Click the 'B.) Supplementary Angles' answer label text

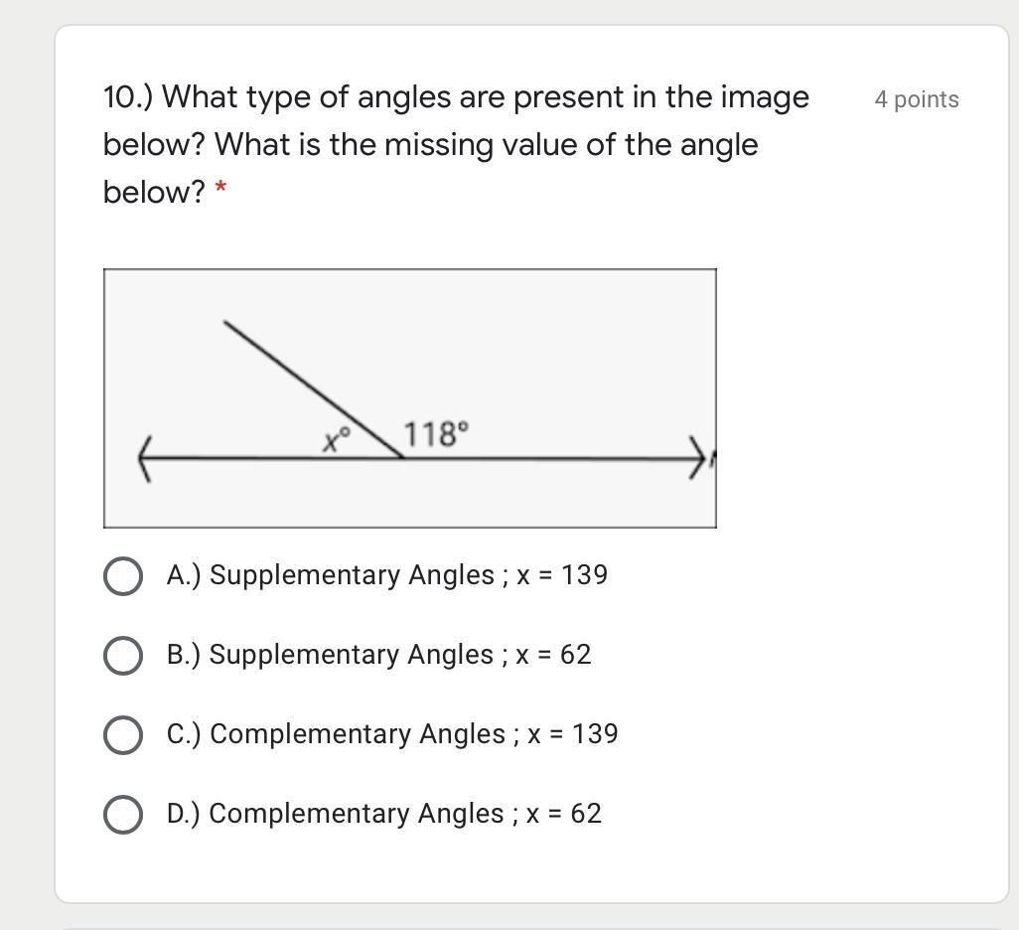[378, 655]
